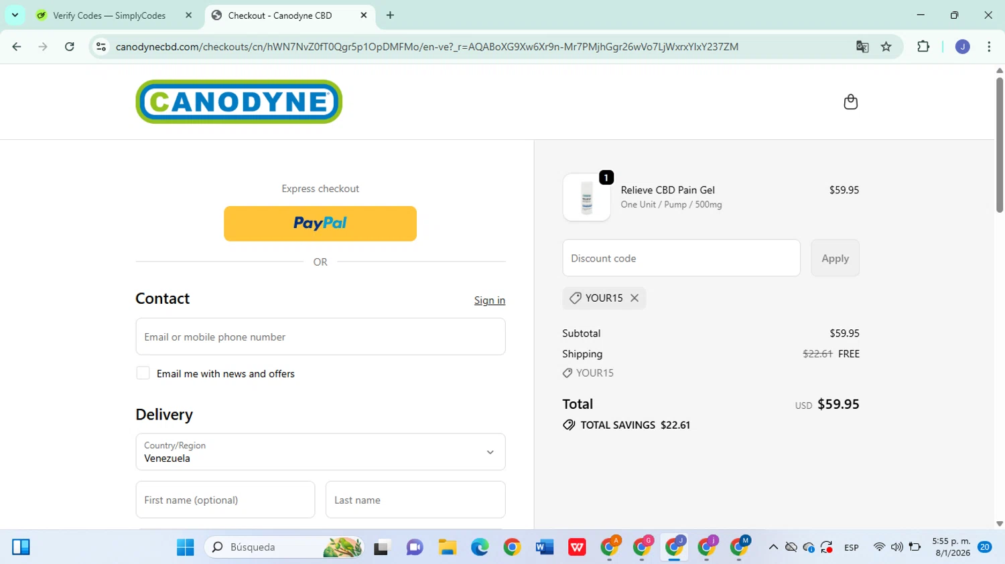Screen dimensions: 1005x564
Task: Switch to Chrome profile G window
Action: (642, 547)
